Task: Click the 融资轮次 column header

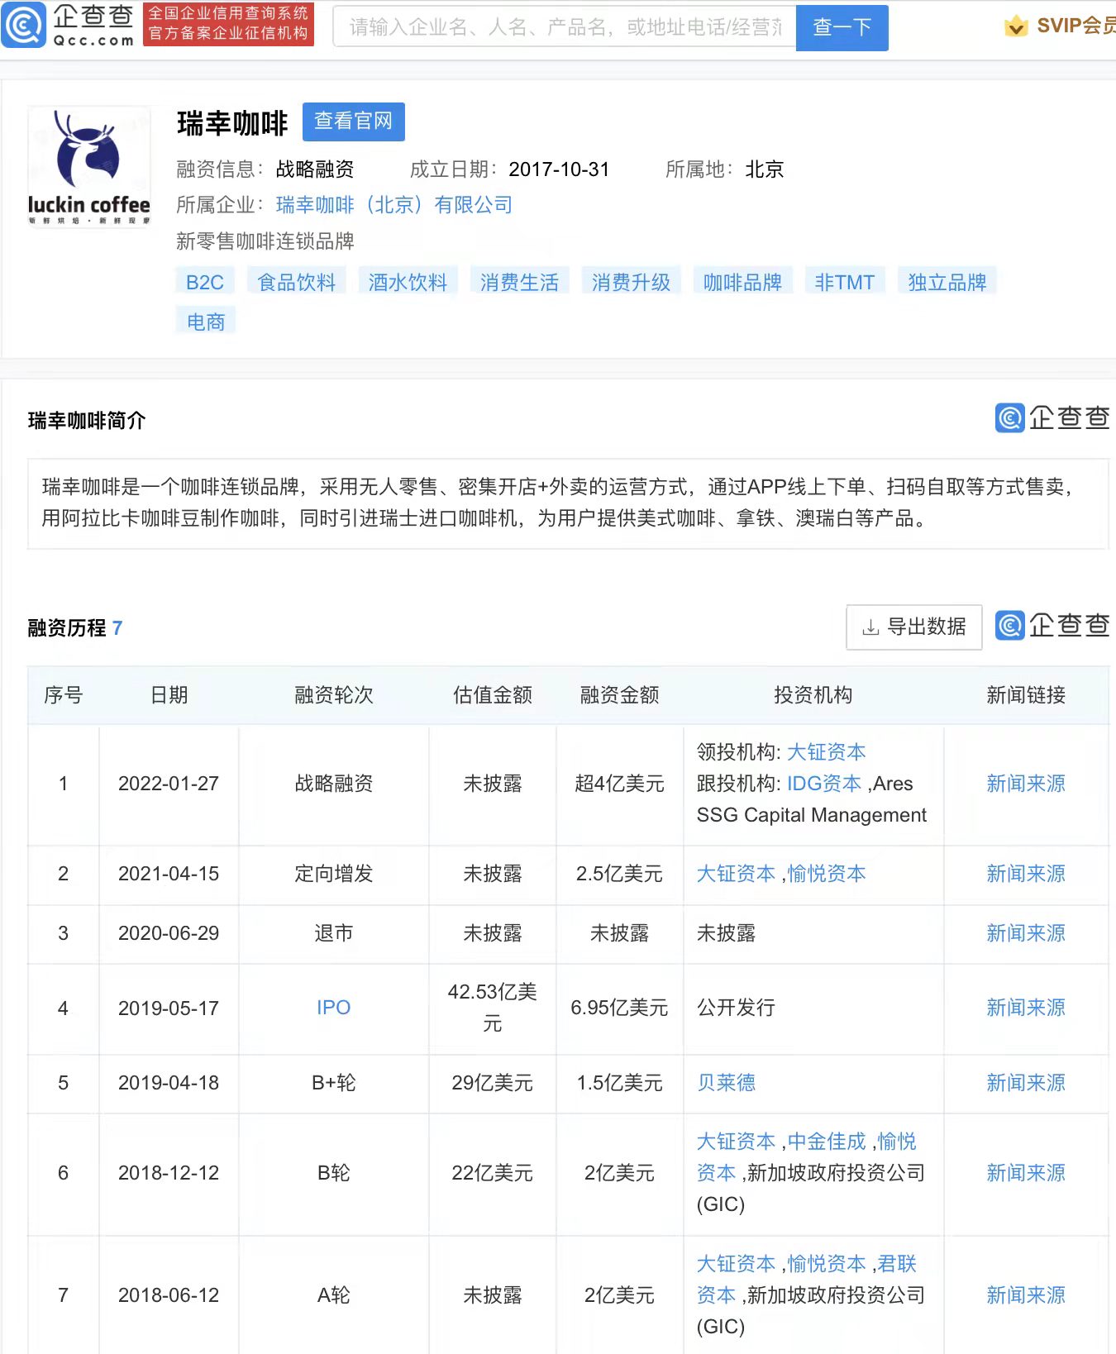Action: tap(334, 695)
